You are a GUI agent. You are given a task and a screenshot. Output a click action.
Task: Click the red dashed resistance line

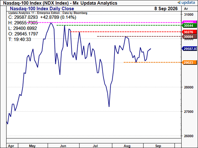coord(126,32)
